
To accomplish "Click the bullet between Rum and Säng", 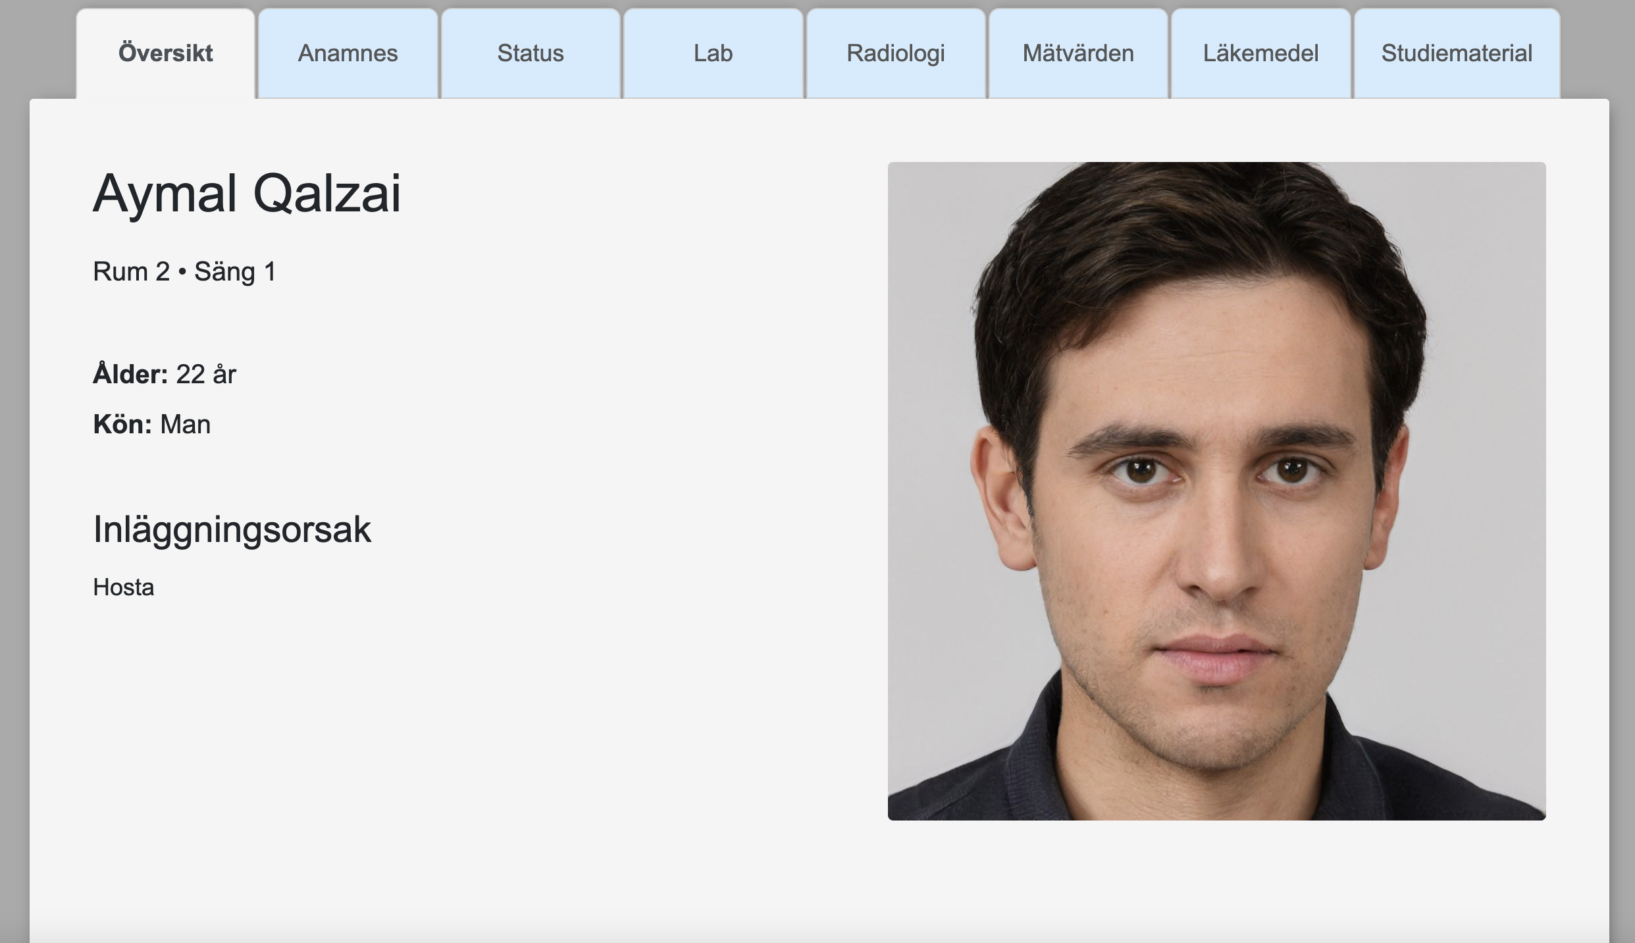I will (x=182, y=272).
